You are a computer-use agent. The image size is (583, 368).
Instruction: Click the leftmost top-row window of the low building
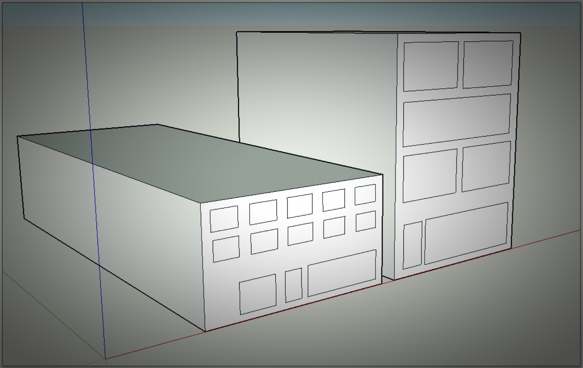pos(224,219)
